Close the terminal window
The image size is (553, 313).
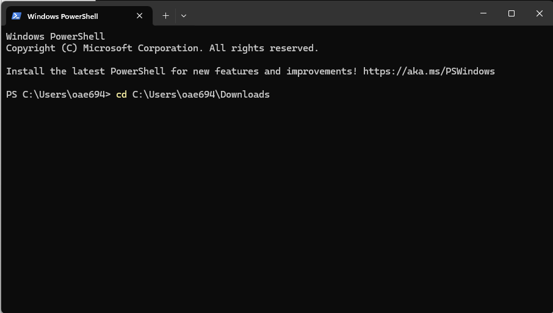[539, 13]
